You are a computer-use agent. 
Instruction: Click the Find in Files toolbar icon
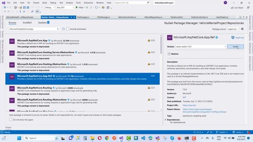(103, 7)
